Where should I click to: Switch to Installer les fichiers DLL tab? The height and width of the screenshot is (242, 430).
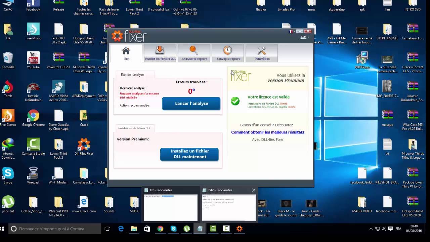pos(160,53)
